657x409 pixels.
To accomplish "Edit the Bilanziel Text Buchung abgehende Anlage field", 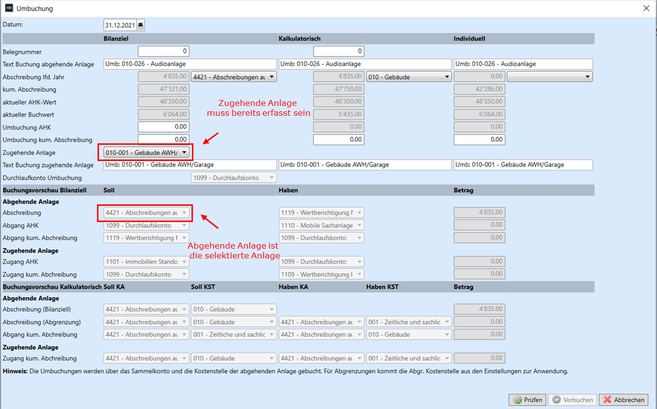I will (190, 64).
